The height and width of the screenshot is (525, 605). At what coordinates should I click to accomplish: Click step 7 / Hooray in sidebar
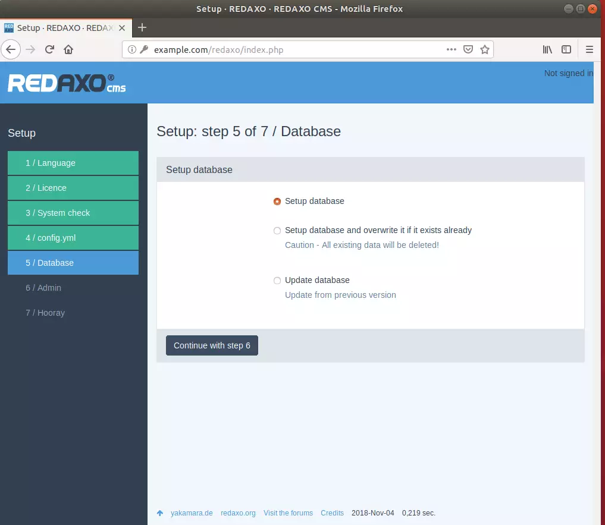(45, 313)
